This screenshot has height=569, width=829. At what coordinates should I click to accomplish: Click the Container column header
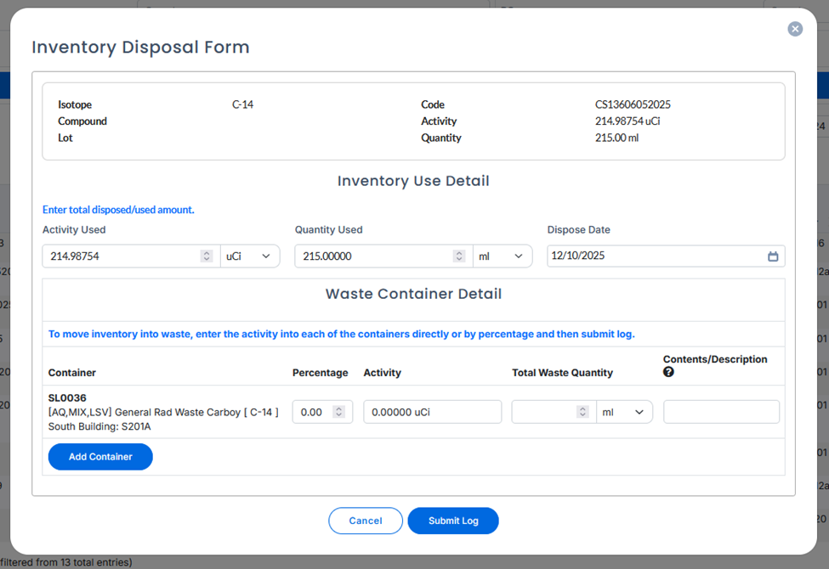(72, 373)
